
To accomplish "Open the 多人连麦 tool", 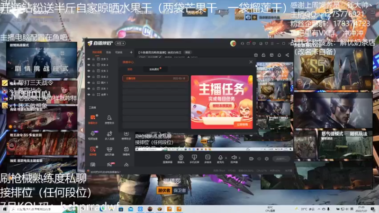I will pyautogui.click(x=109, y=135).
